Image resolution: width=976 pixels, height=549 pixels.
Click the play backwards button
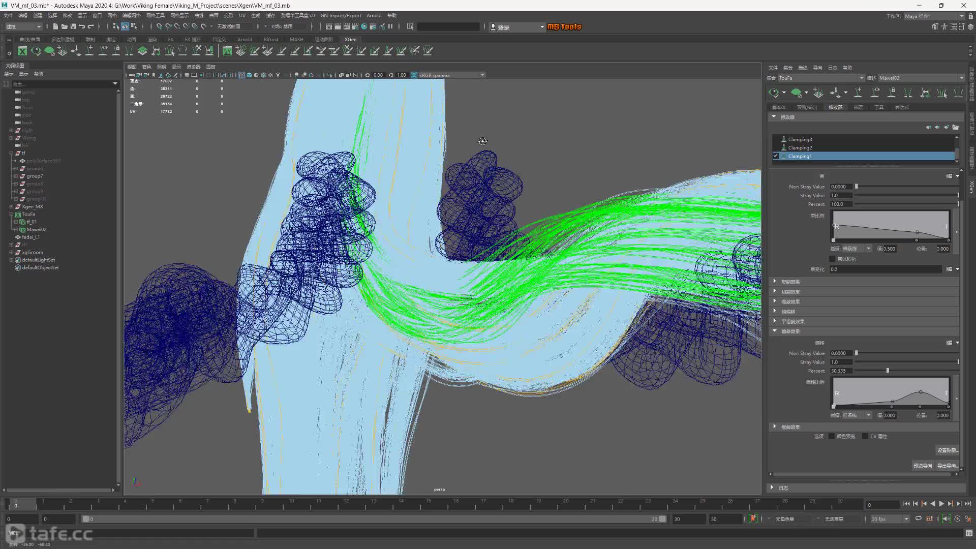(933, 504)
